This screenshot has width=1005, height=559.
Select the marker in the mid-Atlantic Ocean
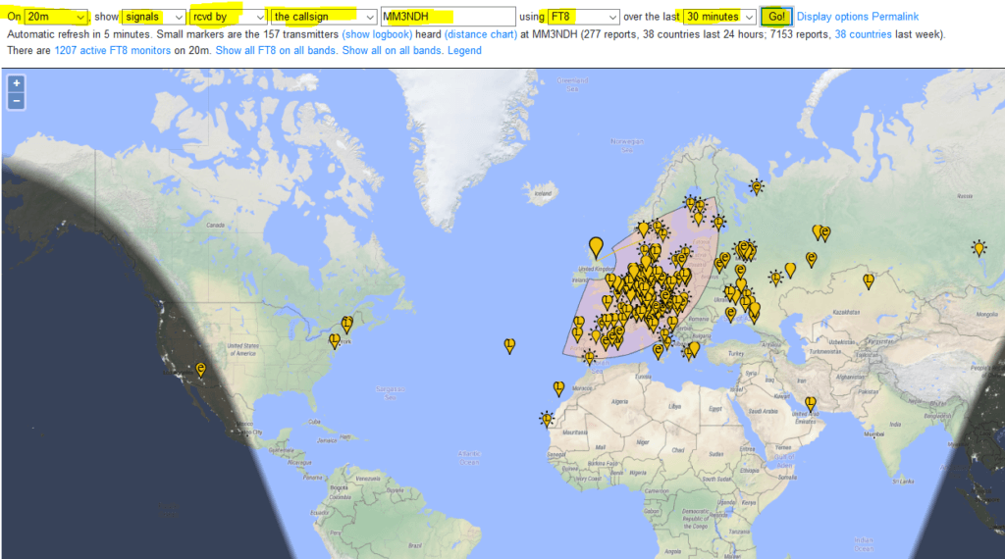pyautogui.click(x=509, y=346)
